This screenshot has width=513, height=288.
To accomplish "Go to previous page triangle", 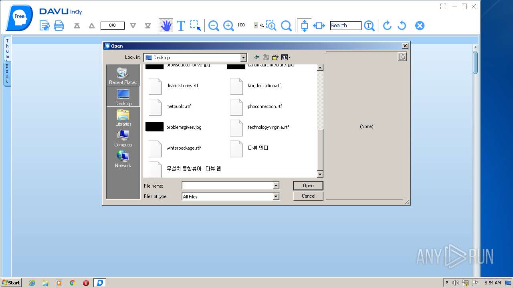I will pyautogui.click(x=92, y=26).
